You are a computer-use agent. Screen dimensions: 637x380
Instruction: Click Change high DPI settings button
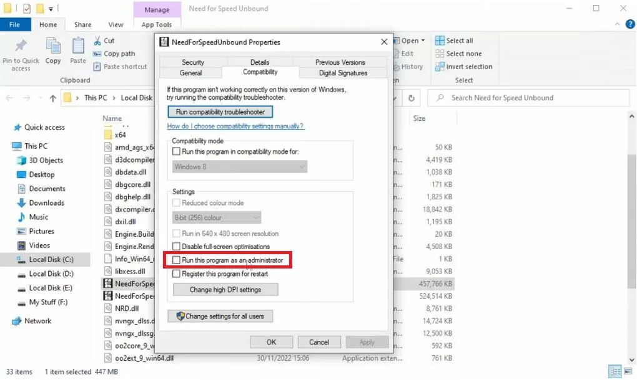tap(225, 290)
